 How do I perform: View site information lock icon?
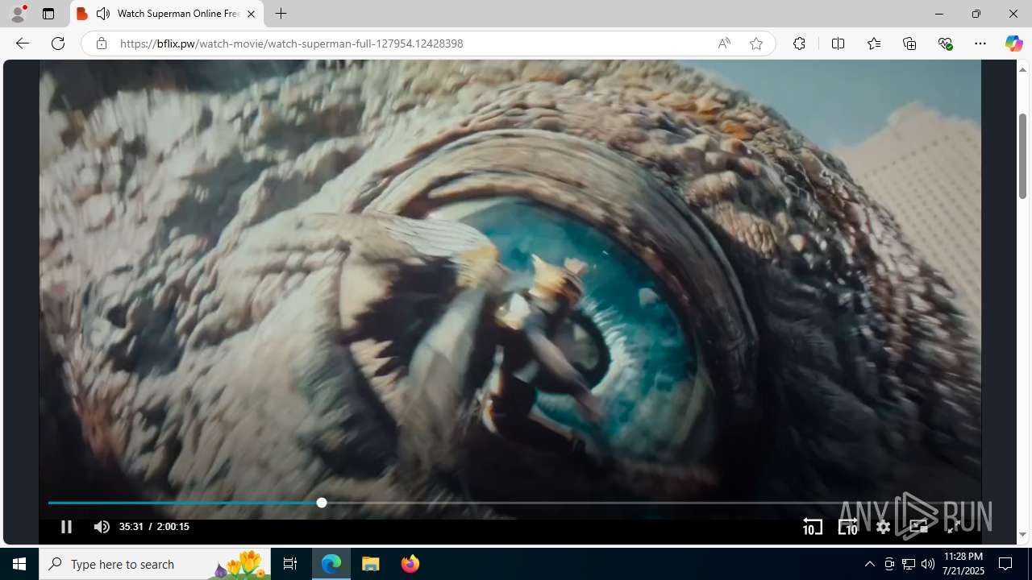pyautogui.click(x=101, y=43)
